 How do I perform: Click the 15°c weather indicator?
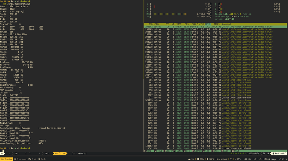pyautogui.click(x=238, y=159)
